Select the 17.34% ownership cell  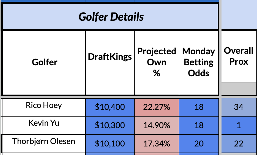click(x=157, y=143)
